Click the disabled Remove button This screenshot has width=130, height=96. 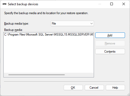coord(110,43)
